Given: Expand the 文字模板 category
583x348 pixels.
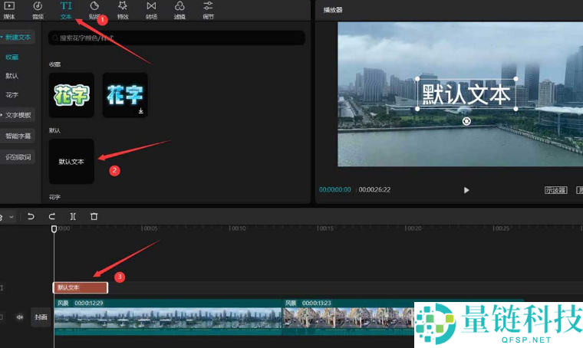Looking at the screenshot, I should pyautogui.click(x=18, y=115).
